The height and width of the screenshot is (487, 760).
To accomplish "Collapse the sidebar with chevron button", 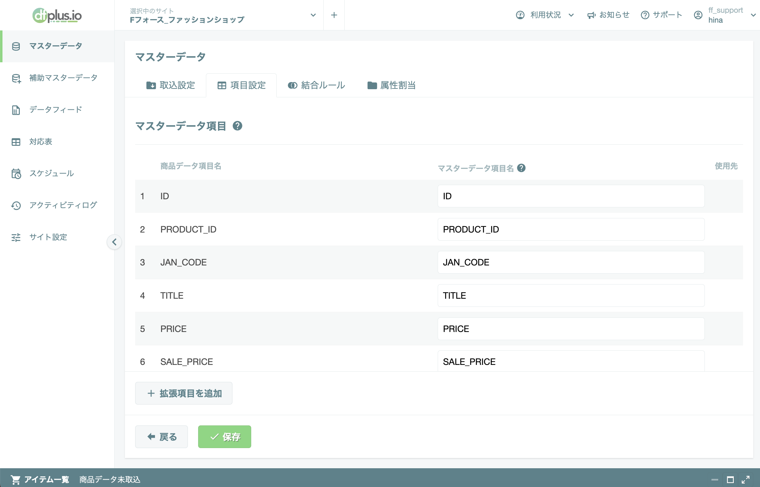I will 114,242.
